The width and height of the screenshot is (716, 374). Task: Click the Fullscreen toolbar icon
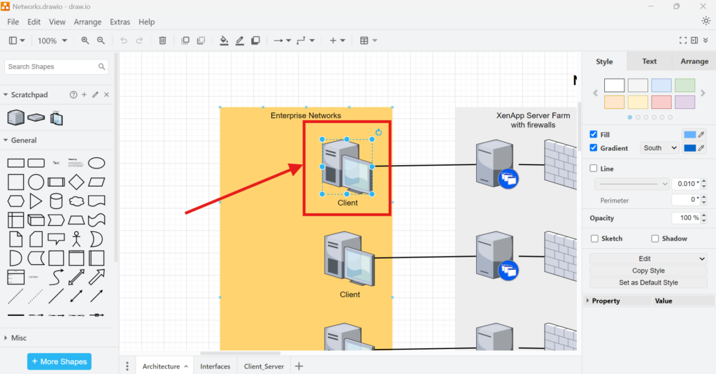(x=682, y=41)
